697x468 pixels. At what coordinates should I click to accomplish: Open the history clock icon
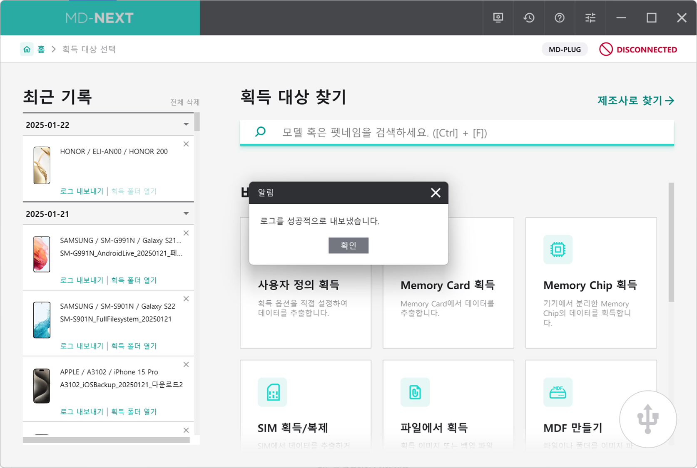(529, 17)
